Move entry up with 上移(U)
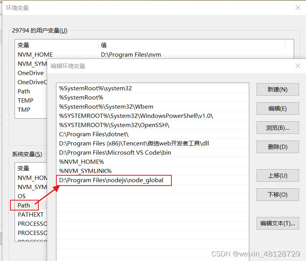306x261 pixels. [x=278, y=176]
